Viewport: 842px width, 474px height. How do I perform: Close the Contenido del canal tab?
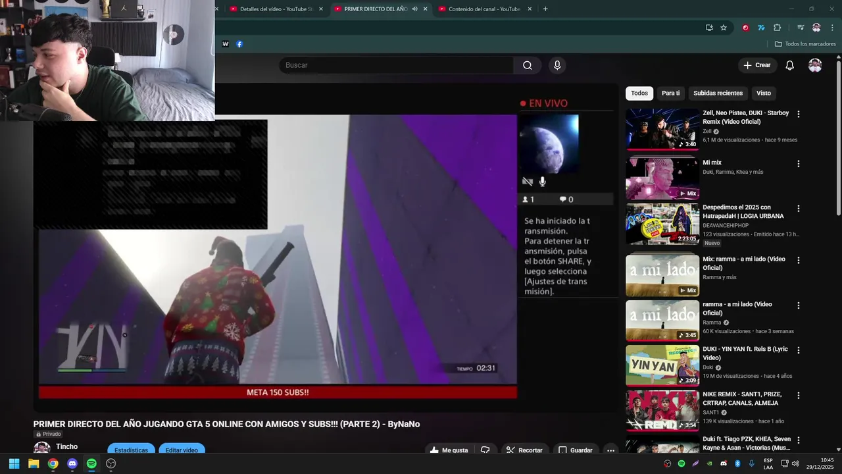[x=530, y=9]
